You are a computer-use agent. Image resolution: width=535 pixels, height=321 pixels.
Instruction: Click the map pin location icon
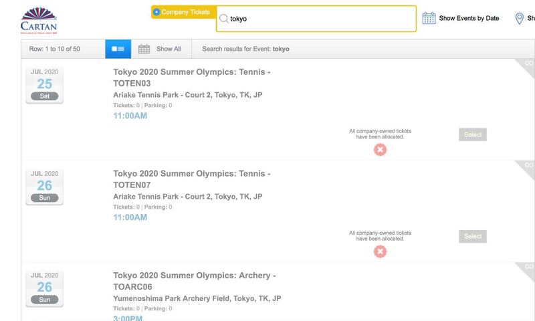(x=519, y=19)
